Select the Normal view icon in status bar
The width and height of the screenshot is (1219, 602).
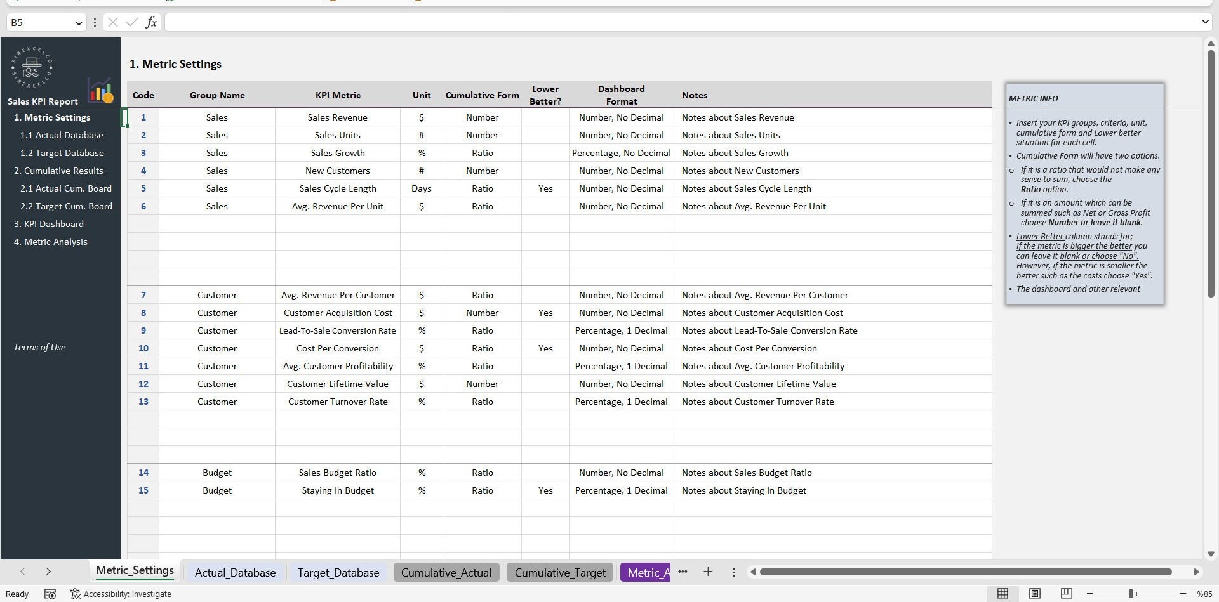pos(1003,594)
